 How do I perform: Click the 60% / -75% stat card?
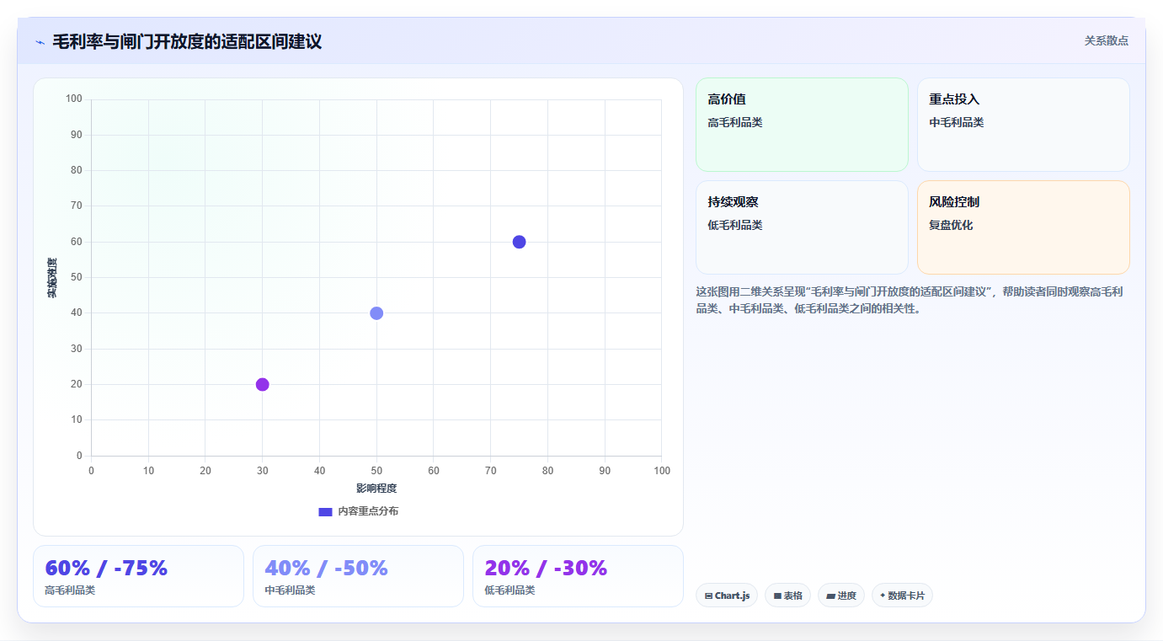138,576
